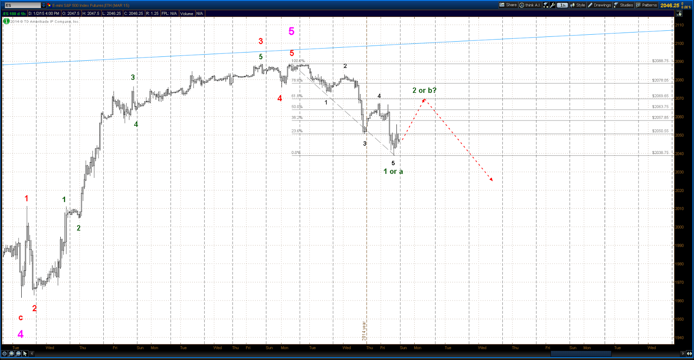Open the Patterns menu
The image size is (694, 360).
(646, 5)
